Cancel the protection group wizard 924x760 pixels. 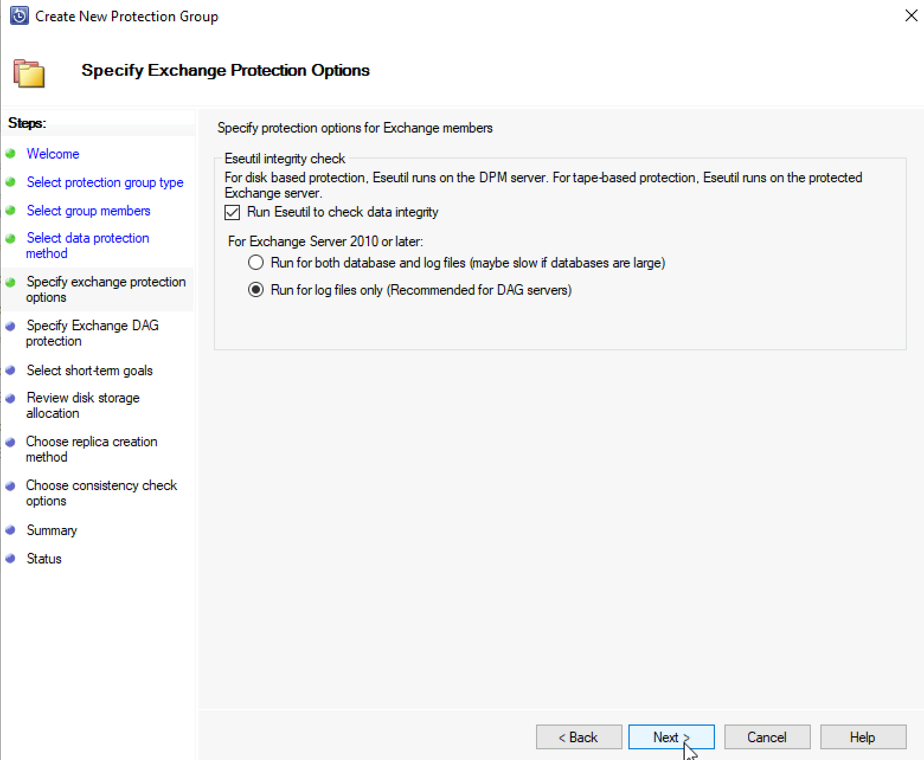click(767, 737)
